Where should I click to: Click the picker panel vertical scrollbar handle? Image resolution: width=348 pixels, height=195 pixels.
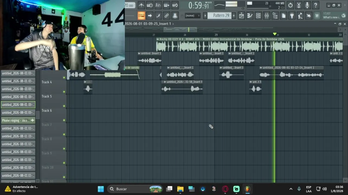tap(38, 115)
